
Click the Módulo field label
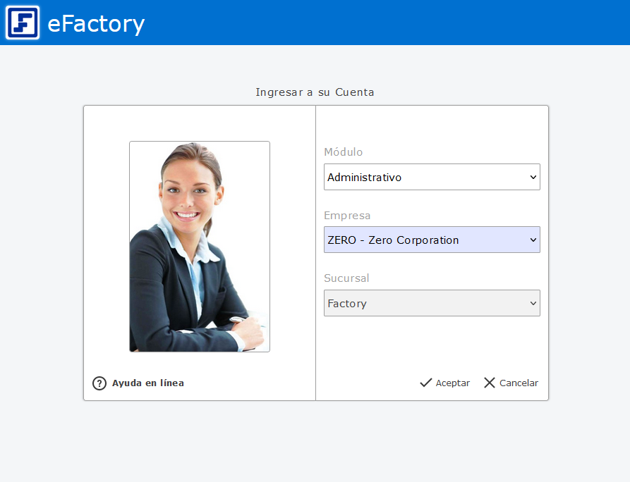point(343,152)
